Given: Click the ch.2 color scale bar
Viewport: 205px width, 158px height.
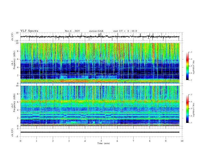Looking at the screenshot, I should coord(187,109).
